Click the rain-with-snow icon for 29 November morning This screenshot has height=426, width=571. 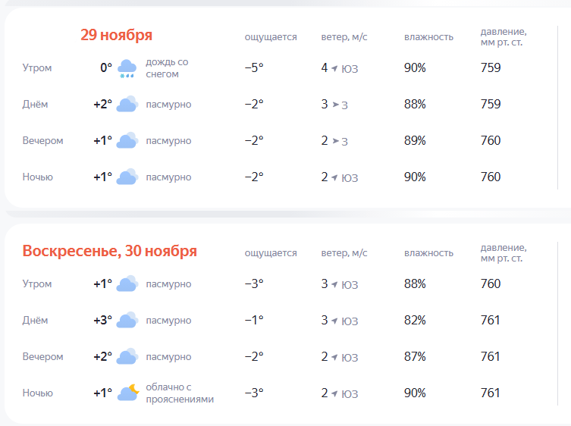coord(127,68)
